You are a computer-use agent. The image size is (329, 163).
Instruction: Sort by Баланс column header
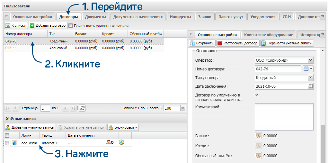(x=87, y=34)
